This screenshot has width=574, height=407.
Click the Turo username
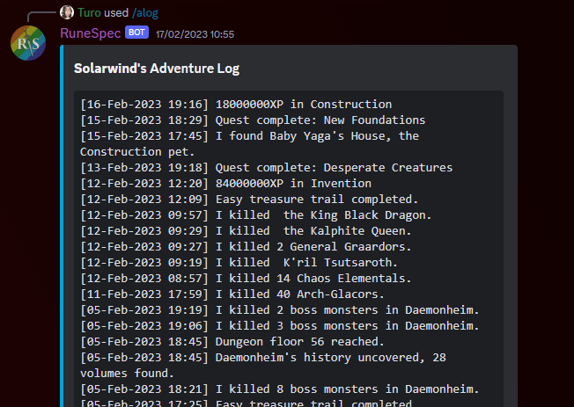(x=89, y=13)
